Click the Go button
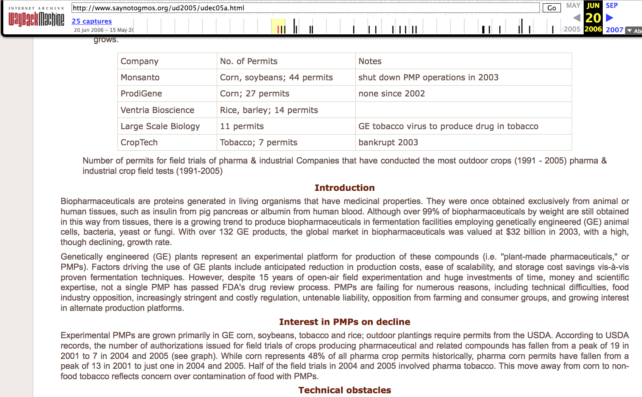The image size is (642, 397). pos(551,8)
